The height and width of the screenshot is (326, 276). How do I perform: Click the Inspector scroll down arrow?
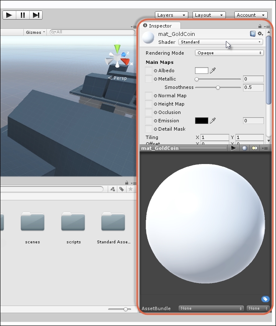[268, 141]
